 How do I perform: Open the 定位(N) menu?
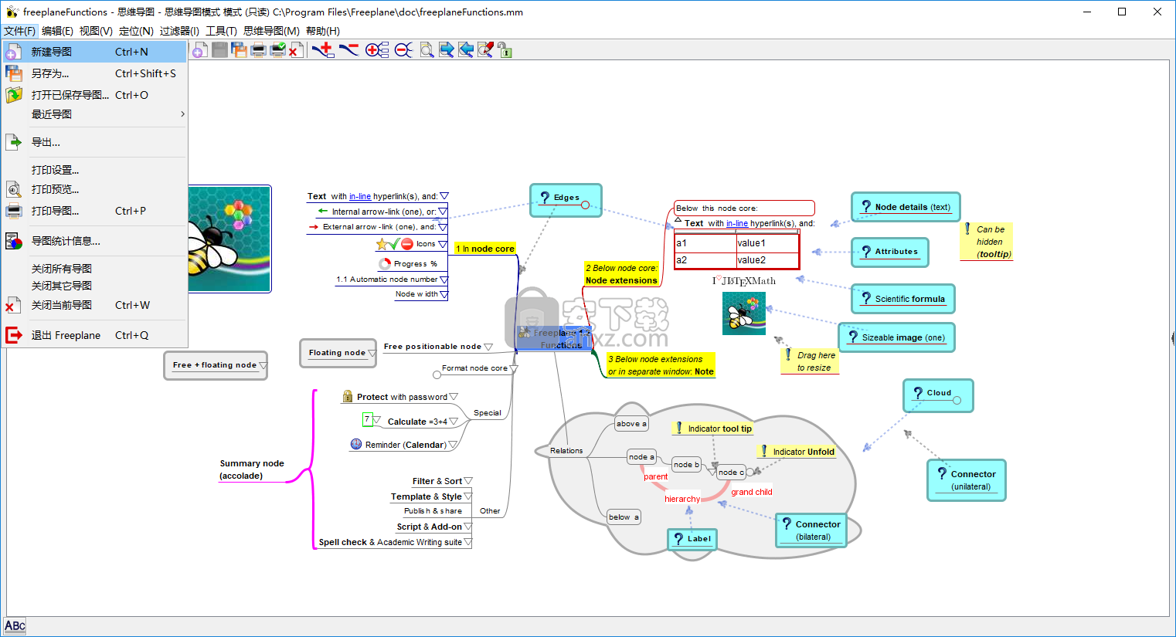tap(136, 31)
